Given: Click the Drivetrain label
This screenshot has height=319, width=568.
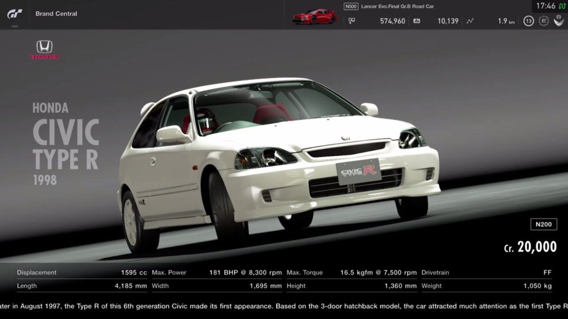Looking at the screenshot, I should click(435, 272).
